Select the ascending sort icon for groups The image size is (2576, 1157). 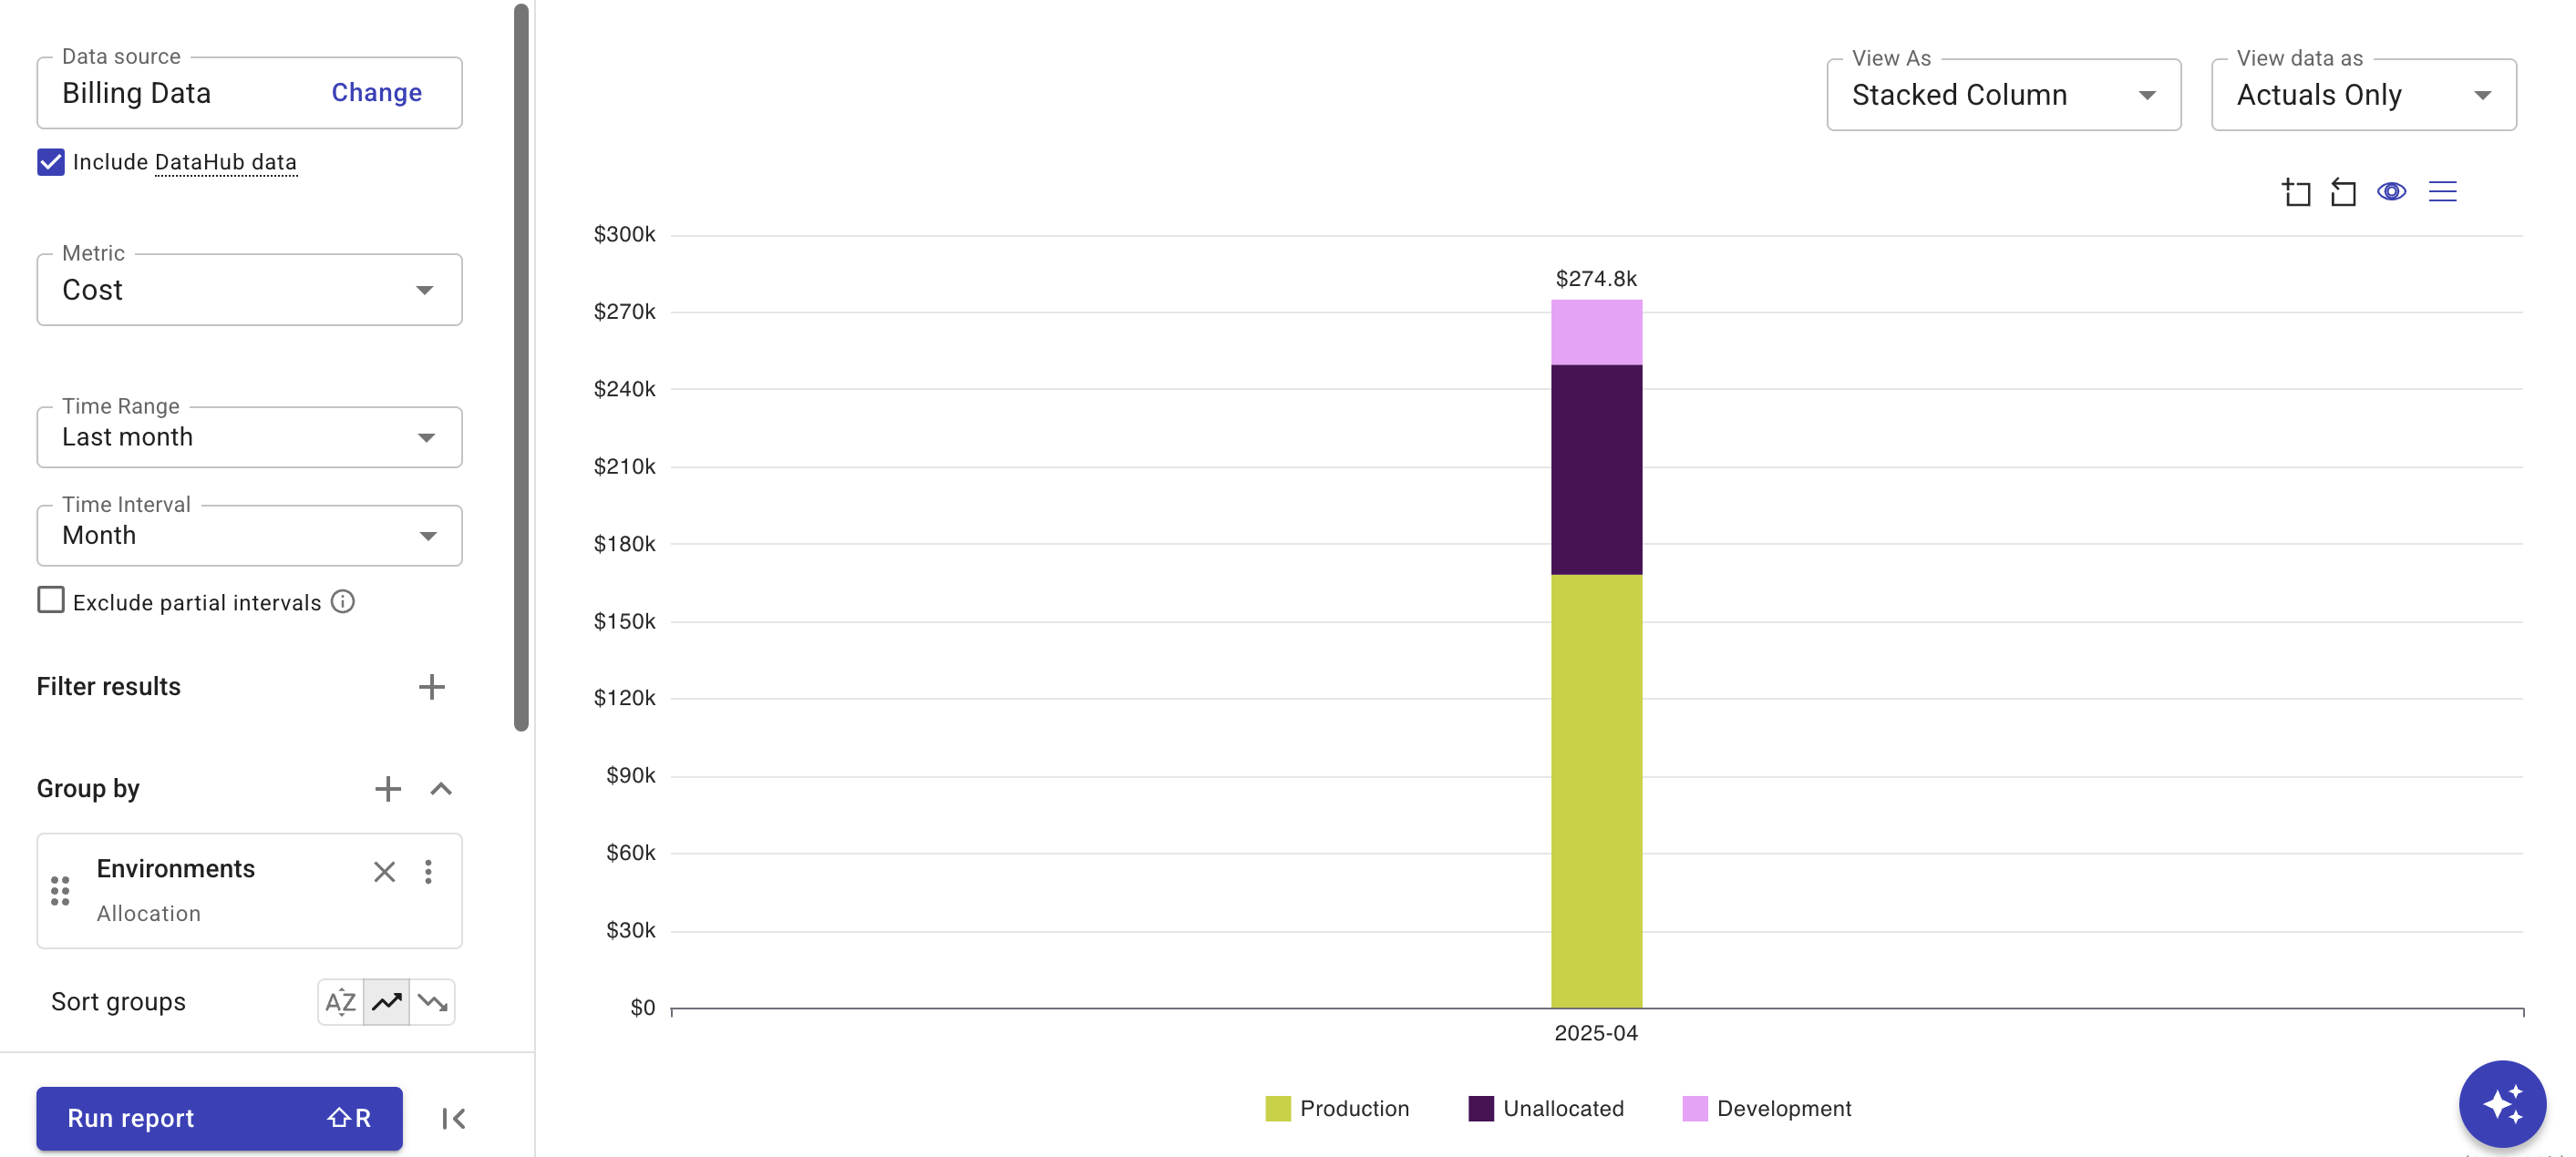(387, 1001)
